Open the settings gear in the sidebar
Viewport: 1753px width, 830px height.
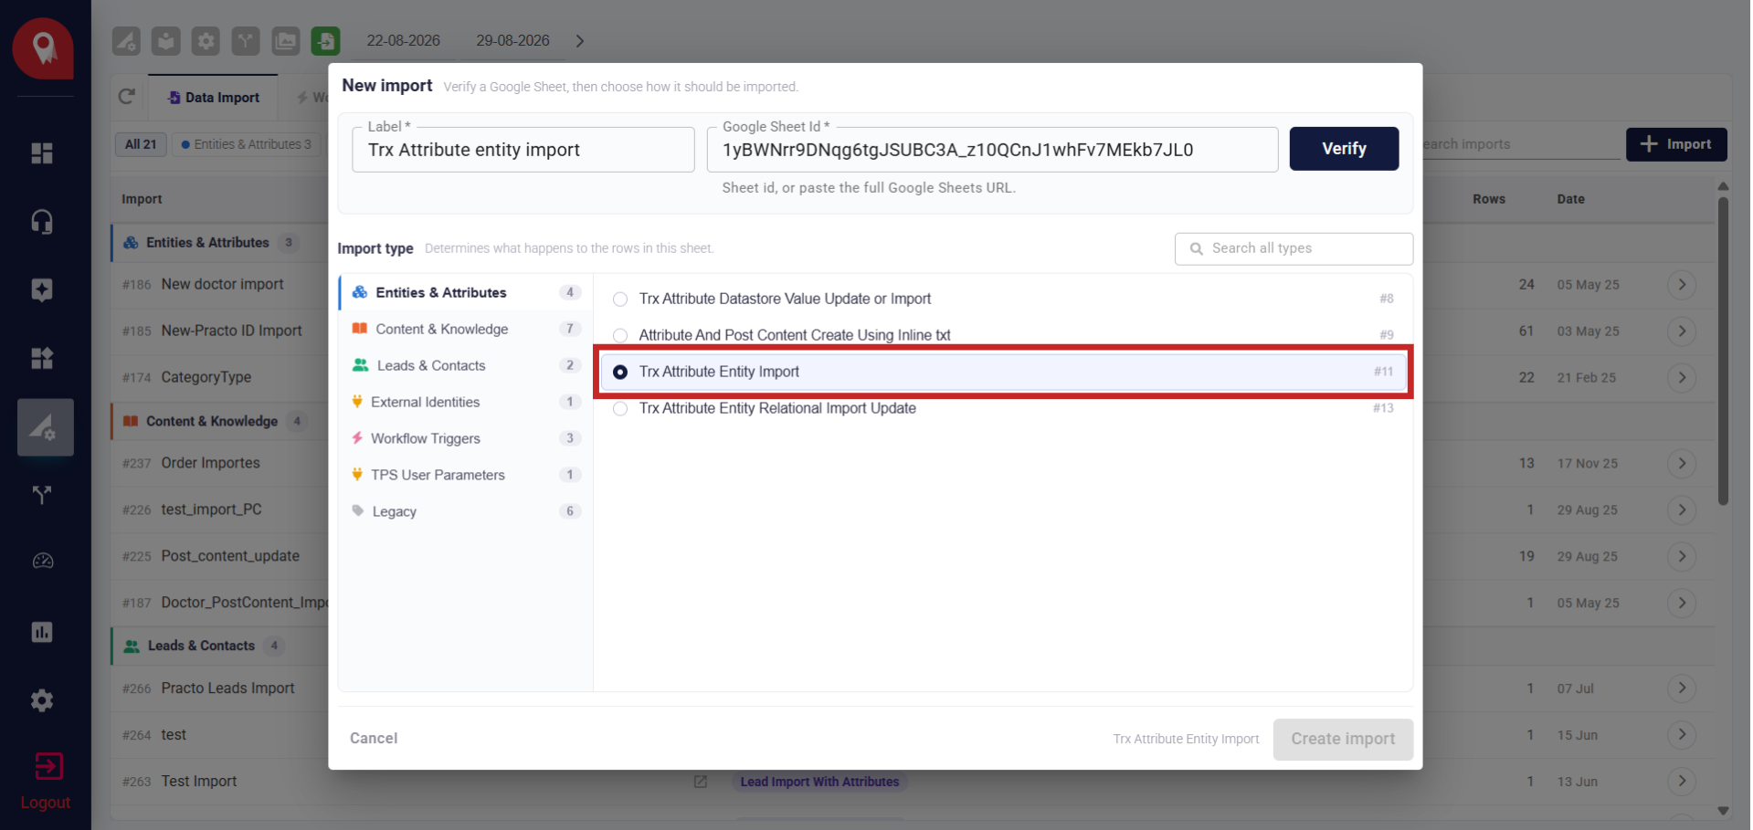click(42, 700)
